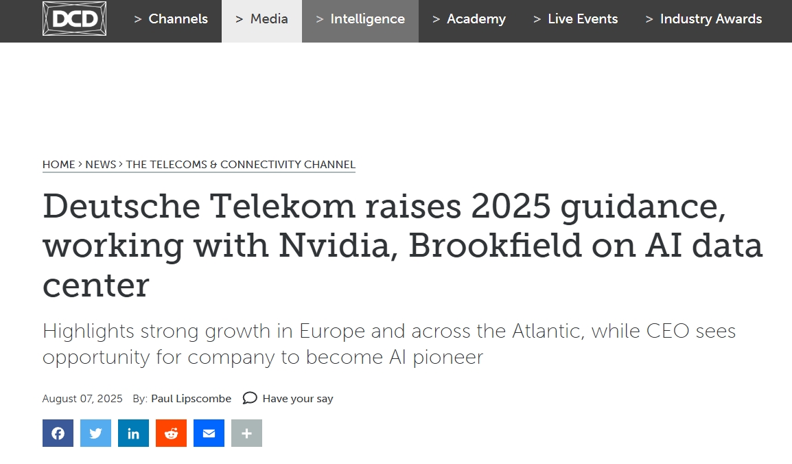
Task: Open The Telecoms & Connectivity Channel breadcrumb
Action: click(x=240, y=165)
